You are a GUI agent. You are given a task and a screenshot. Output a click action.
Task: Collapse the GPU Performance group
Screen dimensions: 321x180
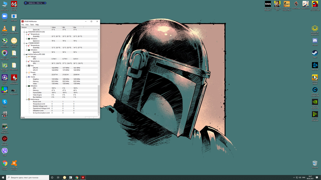(27, 99)
